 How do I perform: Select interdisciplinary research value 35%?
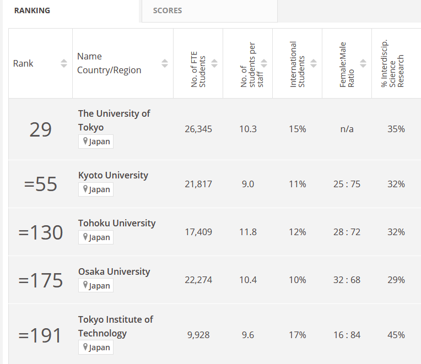pyautogui.click(x=396, y=129)
